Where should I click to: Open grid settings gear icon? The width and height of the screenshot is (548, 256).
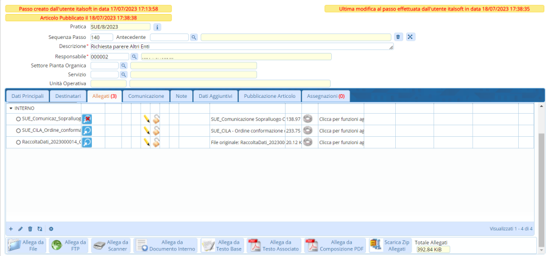point(51,229)
